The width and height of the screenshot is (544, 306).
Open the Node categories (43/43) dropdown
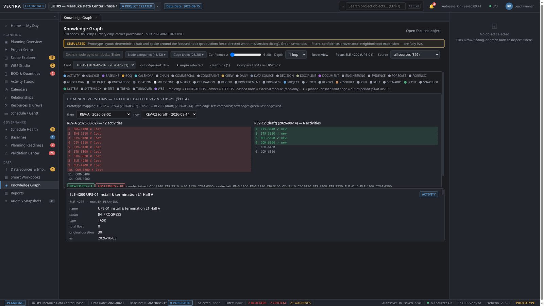coord(147,55)
